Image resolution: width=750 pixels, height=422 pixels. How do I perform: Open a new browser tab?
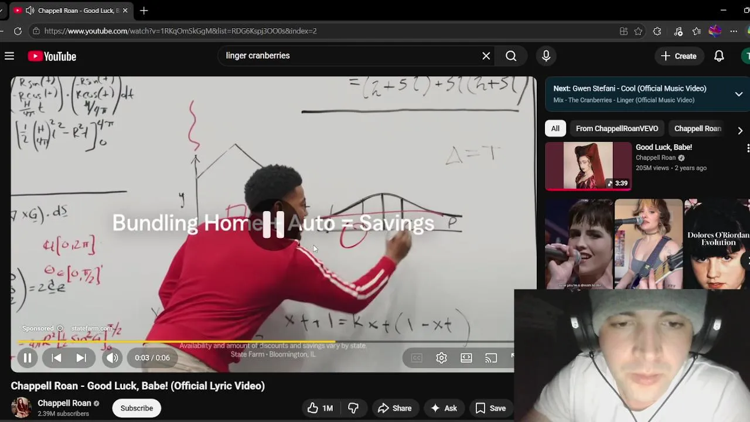coord(144,11)
